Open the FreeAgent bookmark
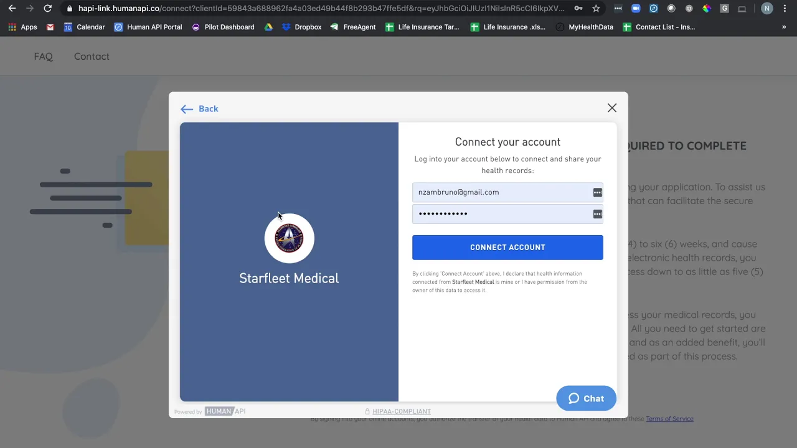 [353, 27]
